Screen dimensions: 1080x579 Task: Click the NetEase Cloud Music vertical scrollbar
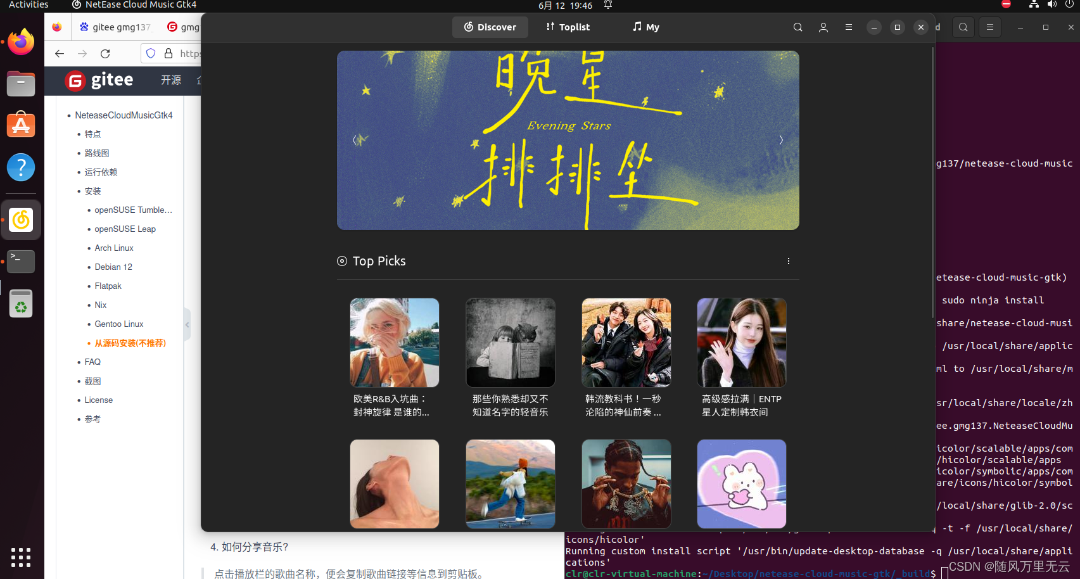(x=933, y=184)
